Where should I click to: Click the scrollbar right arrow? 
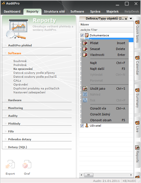click(131, 175)
